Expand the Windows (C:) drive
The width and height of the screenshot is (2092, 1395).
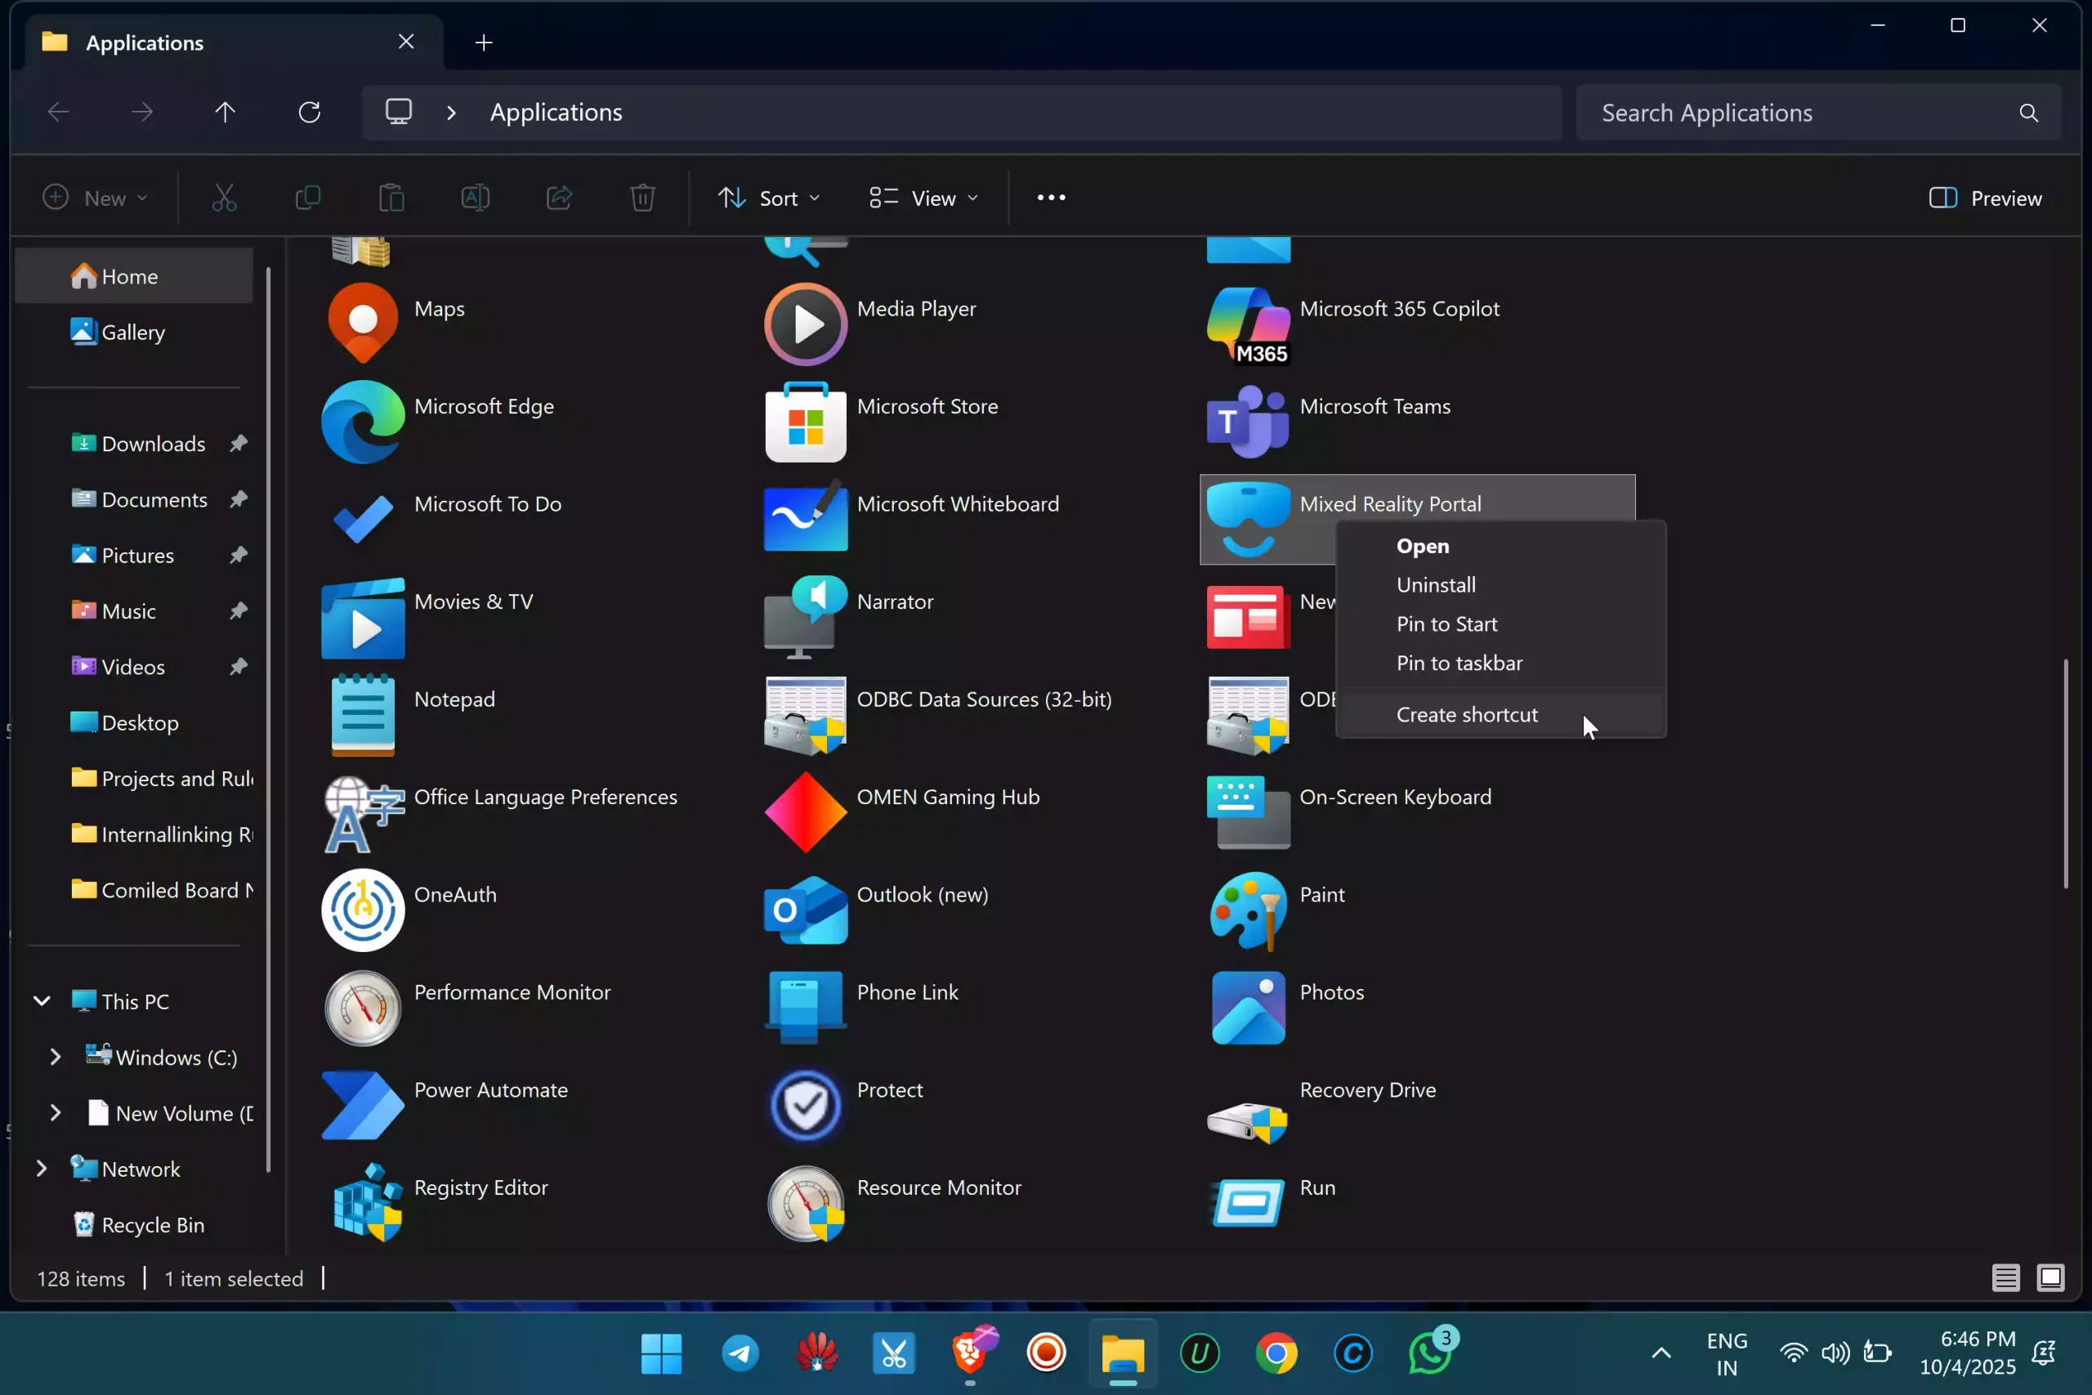pos(55,1057)
